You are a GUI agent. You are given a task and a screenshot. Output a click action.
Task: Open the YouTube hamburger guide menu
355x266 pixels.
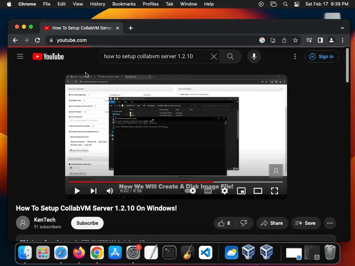20,56
